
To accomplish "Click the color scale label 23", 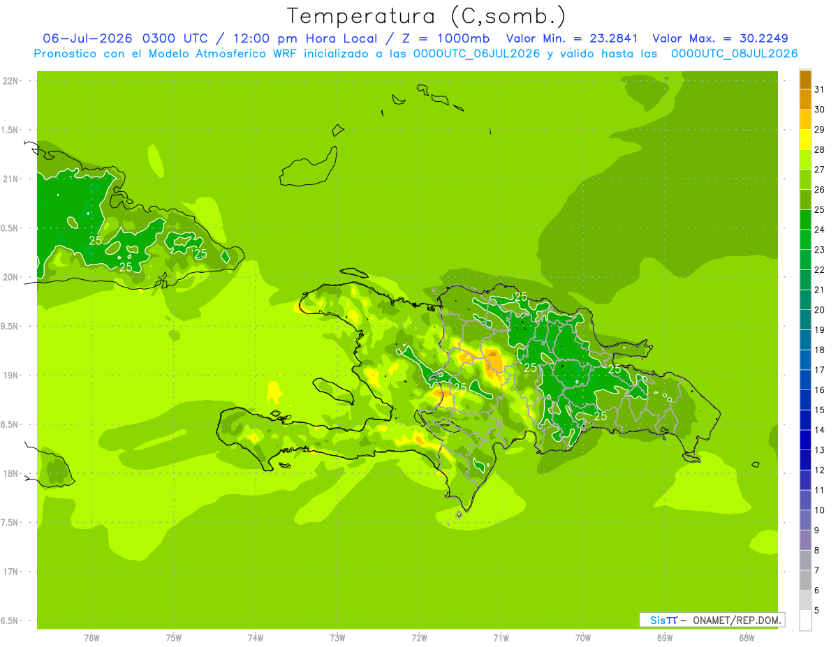I will click(x=819, y=249).
